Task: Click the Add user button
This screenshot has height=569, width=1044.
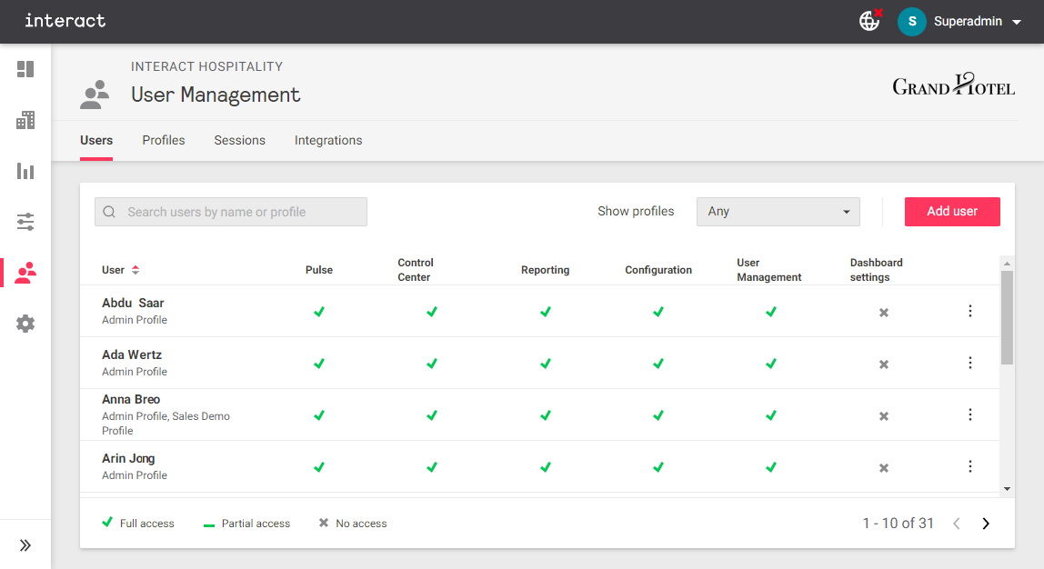Action: coord(952,212)
